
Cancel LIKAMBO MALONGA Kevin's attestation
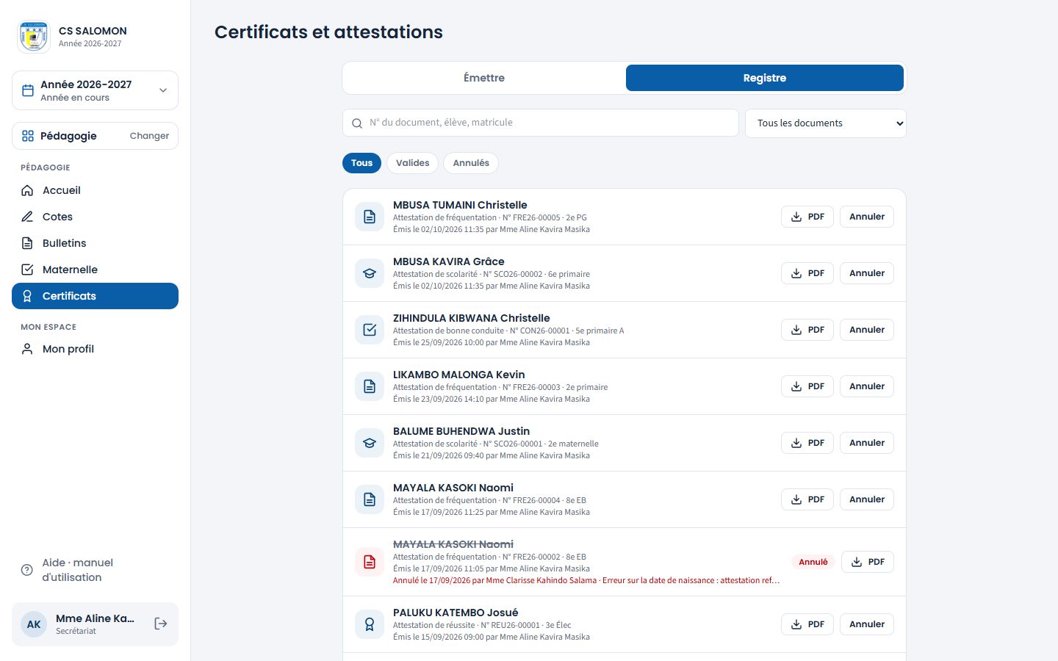pos(867,386)
